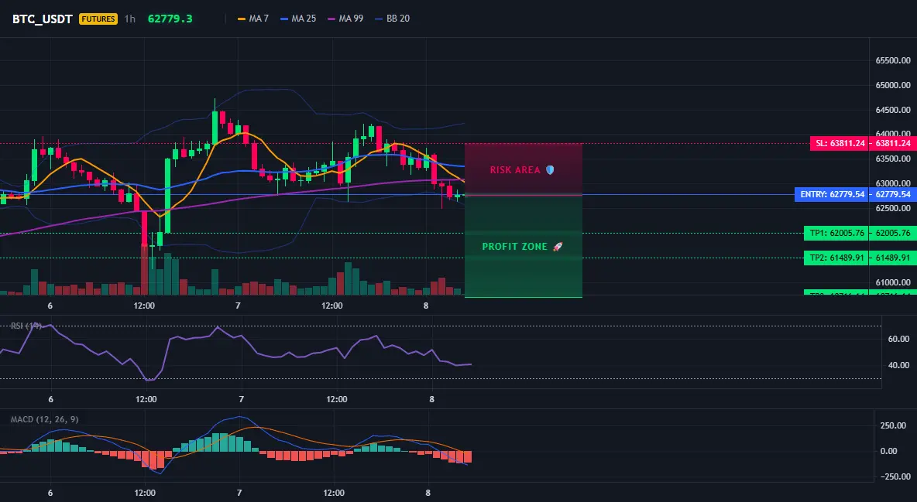917x502 pixels.
Task: Click the red 63811.24 price axis tag
Action: coord(893,143)
